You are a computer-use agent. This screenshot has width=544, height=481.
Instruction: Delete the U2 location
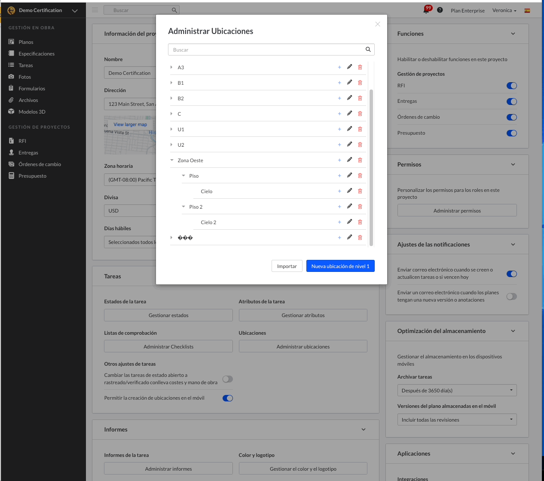360,145
